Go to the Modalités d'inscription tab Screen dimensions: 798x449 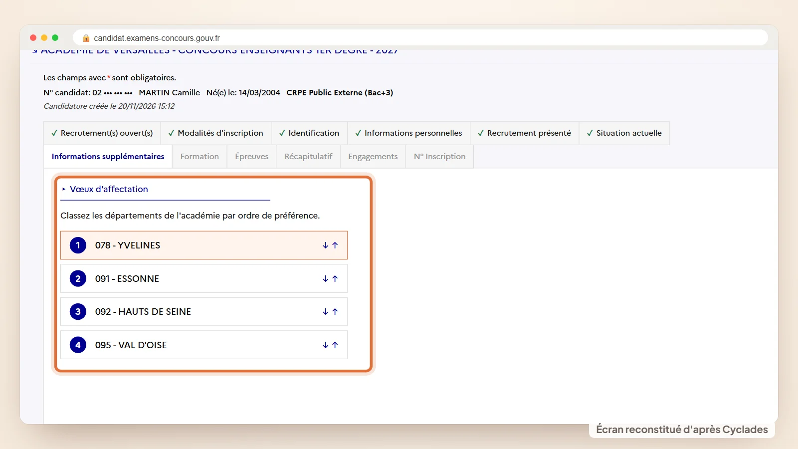[x=216, y=133]
